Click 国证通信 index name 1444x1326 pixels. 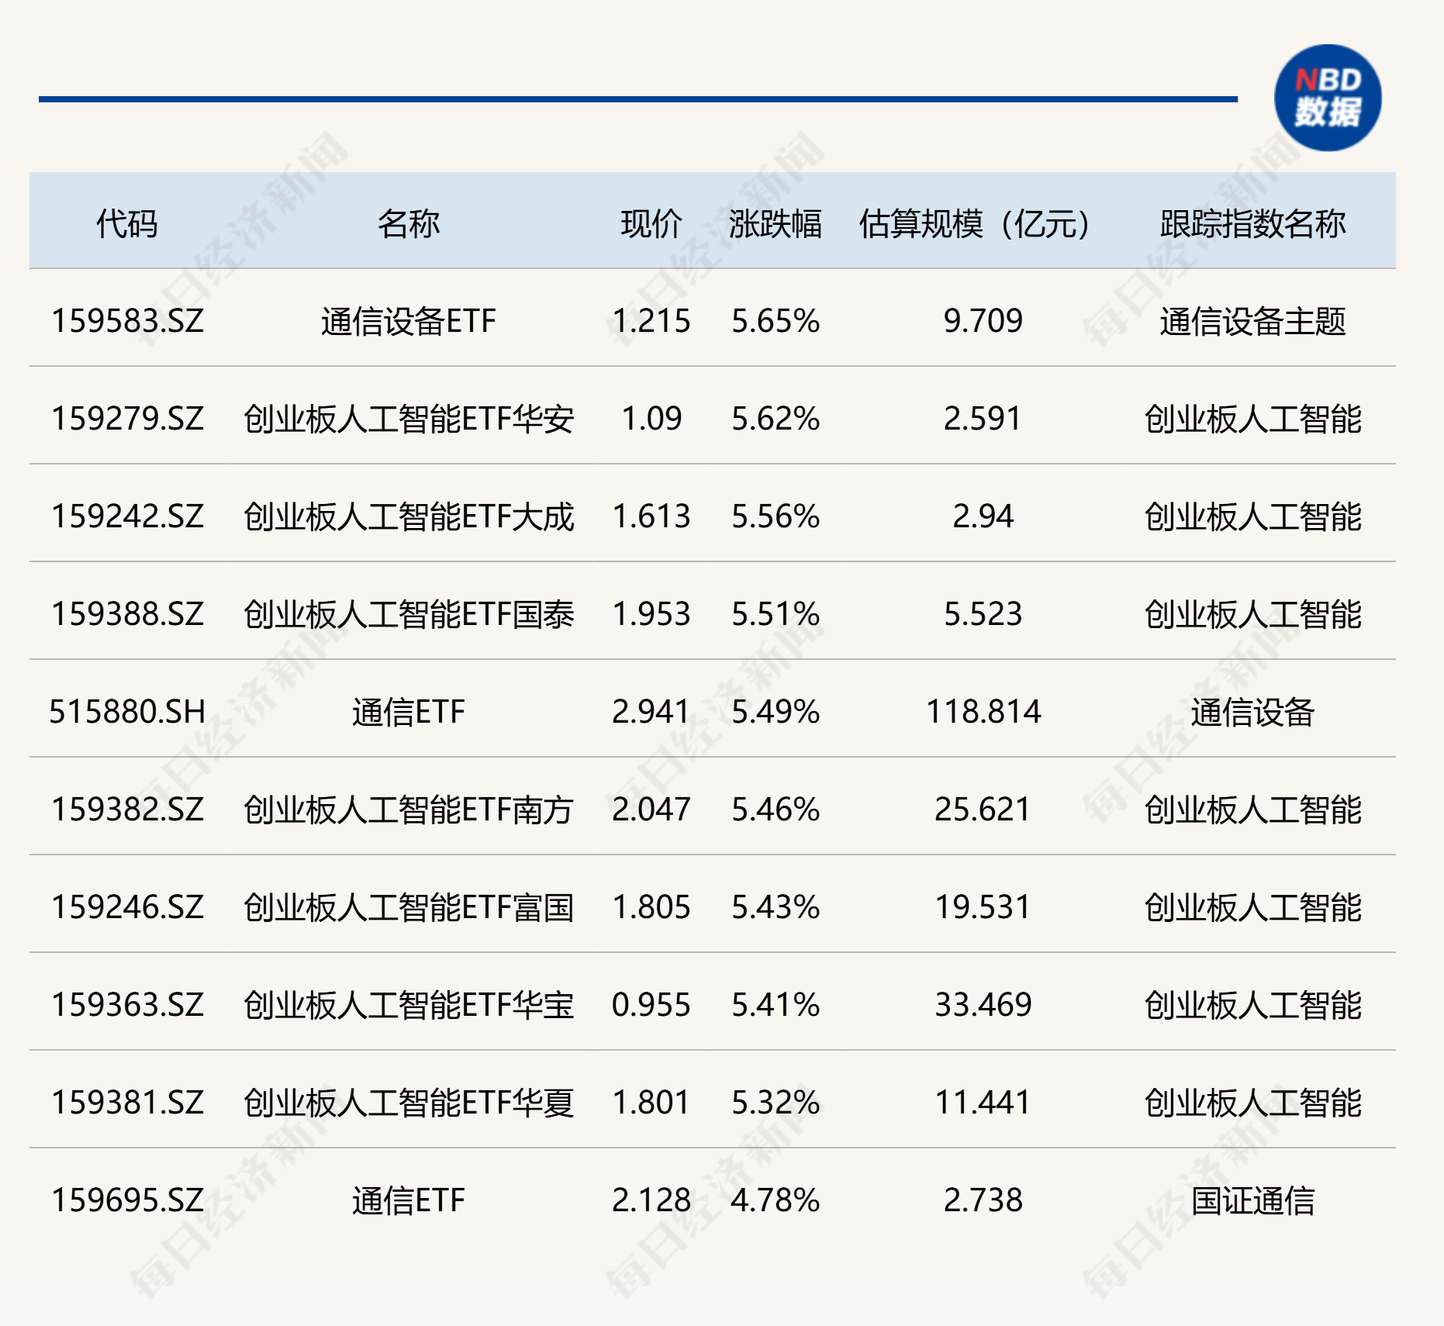coord(1252,1200)
